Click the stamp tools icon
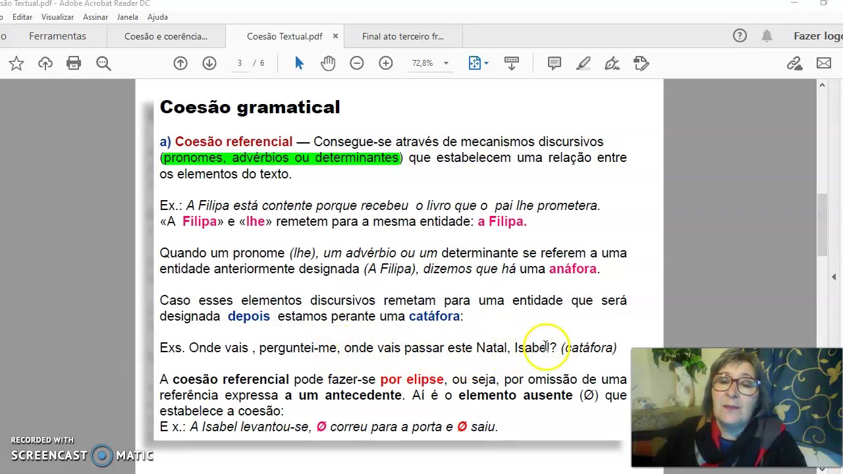843x474 pixels. click(641, 63)
